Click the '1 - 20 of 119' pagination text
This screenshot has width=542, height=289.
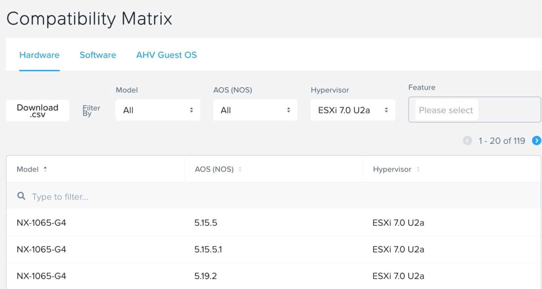(501, 141)
